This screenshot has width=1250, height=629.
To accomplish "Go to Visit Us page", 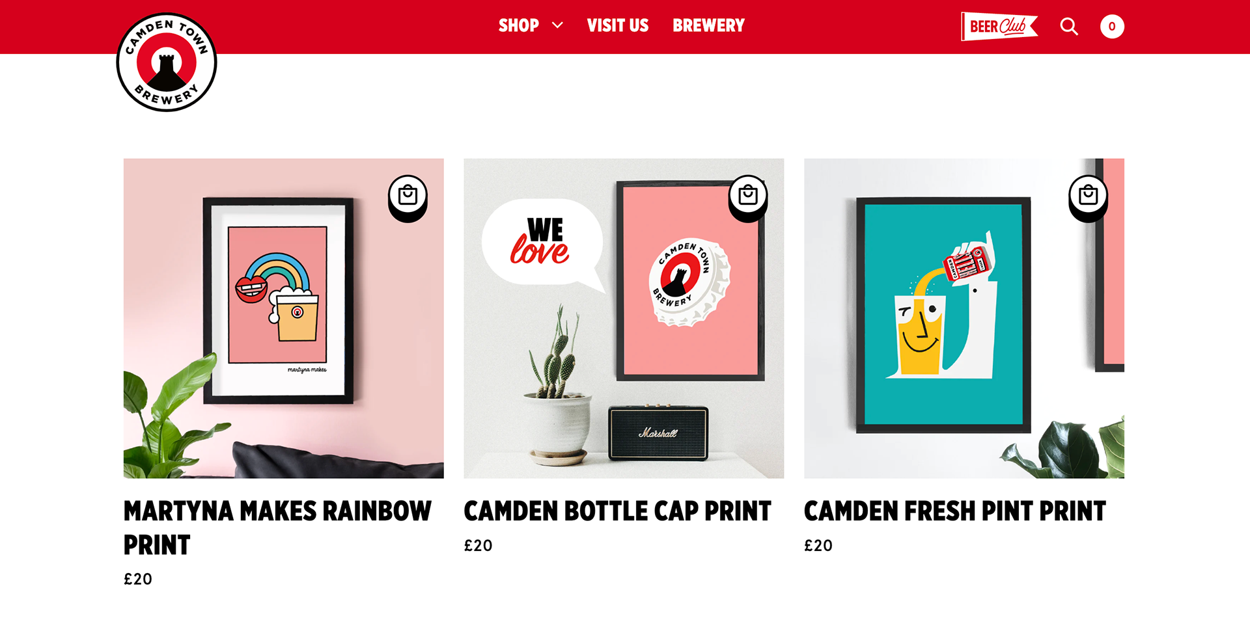I will pos(618,25).
